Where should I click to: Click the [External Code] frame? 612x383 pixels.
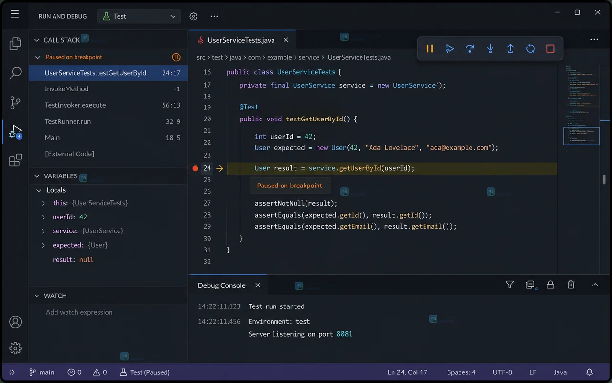tap(109, 154)
